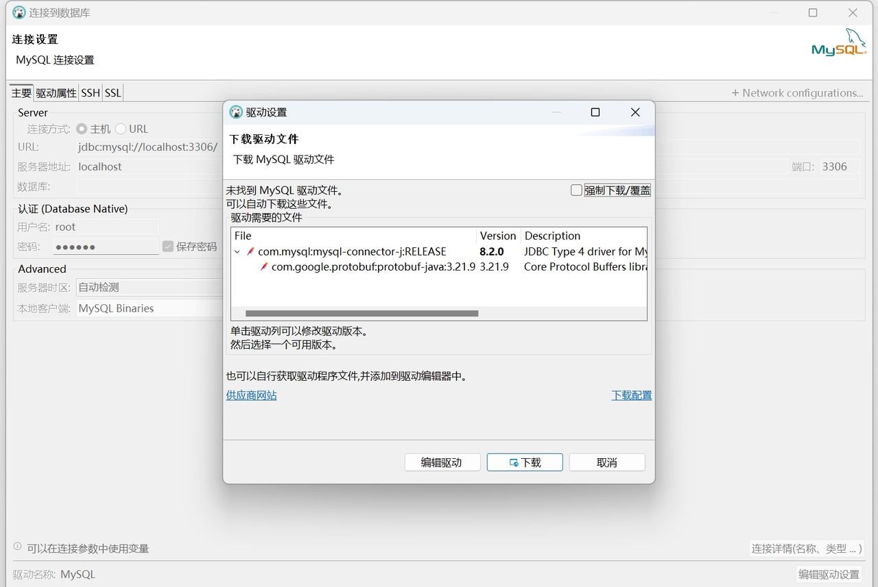This screenshot has width=878, height=587.
Task: Switch to the 主要 tab
Action: [21, 92]
